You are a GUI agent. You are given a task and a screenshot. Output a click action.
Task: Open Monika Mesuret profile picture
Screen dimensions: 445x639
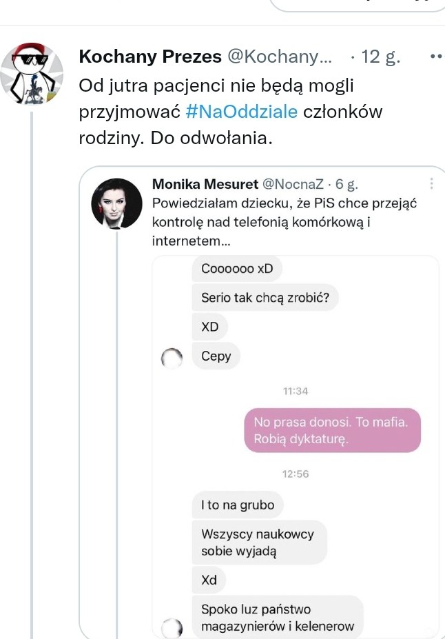click(116, 203)
